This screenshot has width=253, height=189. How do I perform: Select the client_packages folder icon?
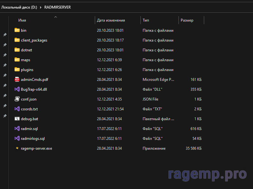click(x=17, y=40)
